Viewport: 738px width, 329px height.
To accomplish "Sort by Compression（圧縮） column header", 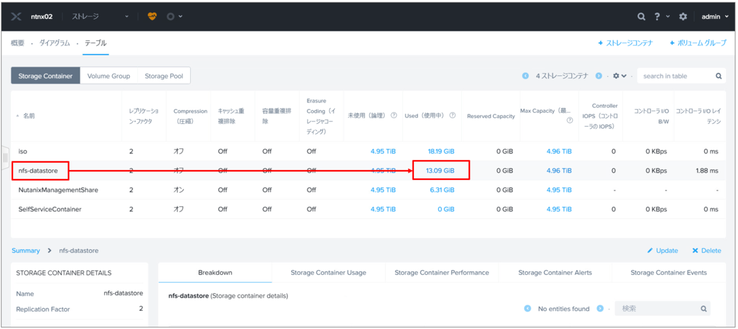I will [191, 116].
